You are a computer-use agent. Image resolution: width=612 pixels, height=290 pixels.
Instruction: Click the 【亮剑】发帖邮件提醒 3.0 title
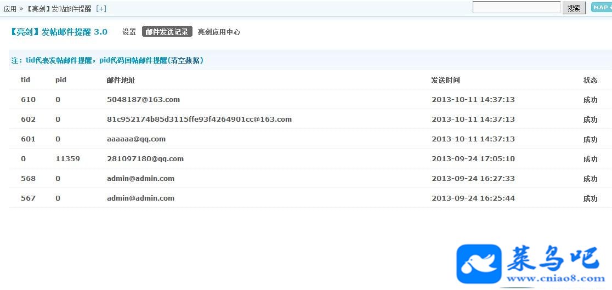[59, 32]
